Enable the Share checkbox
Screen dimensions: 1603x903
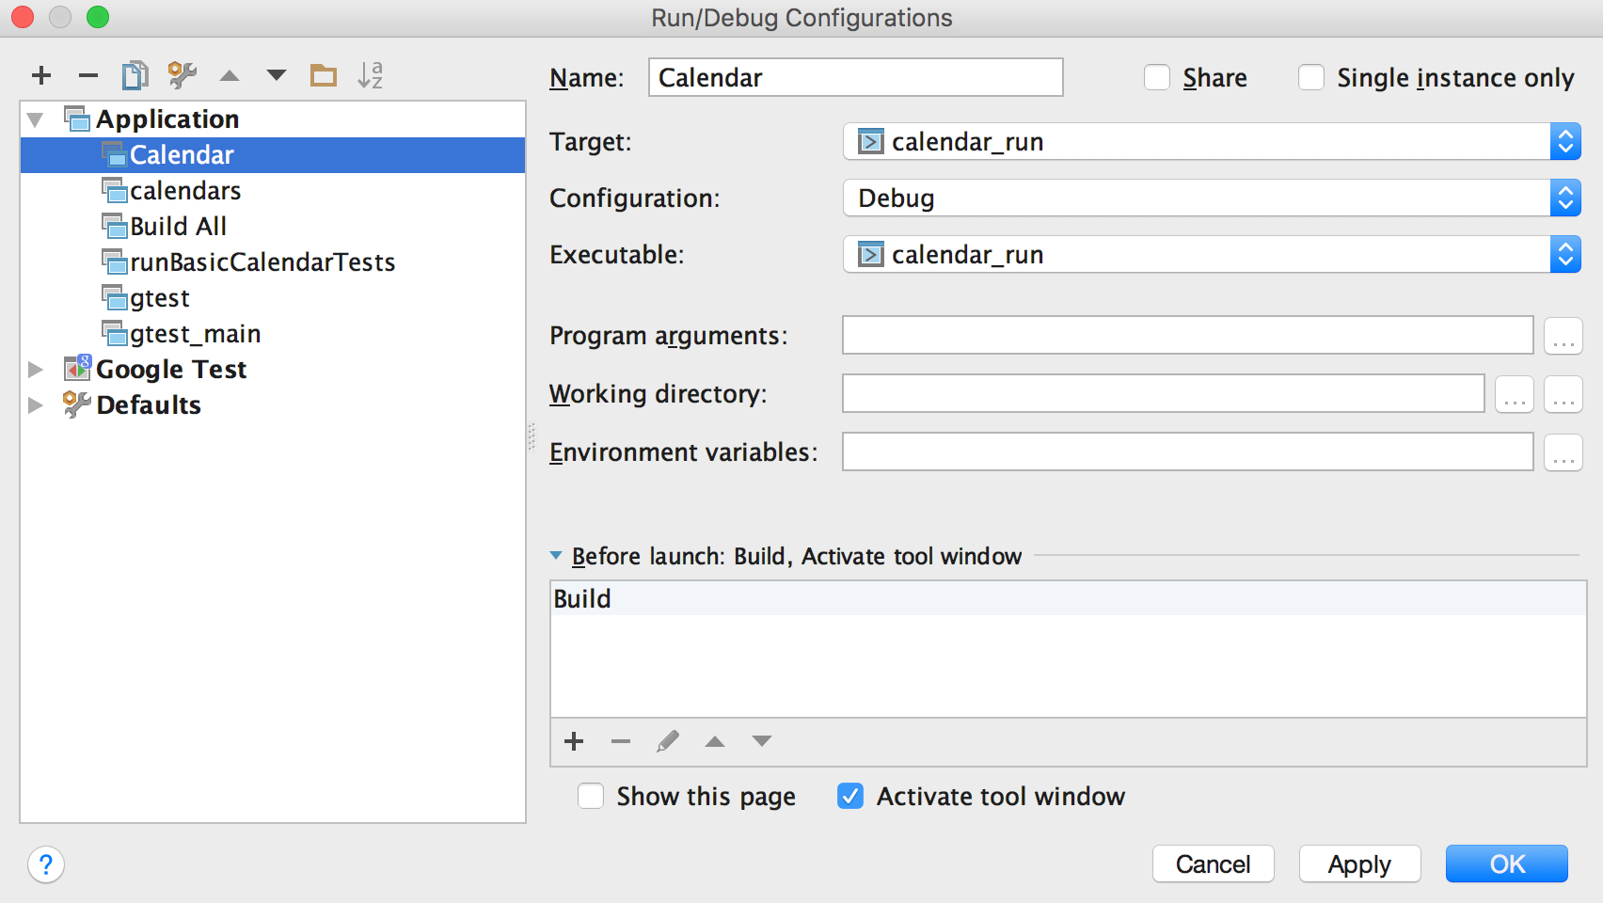(1157, 77)
